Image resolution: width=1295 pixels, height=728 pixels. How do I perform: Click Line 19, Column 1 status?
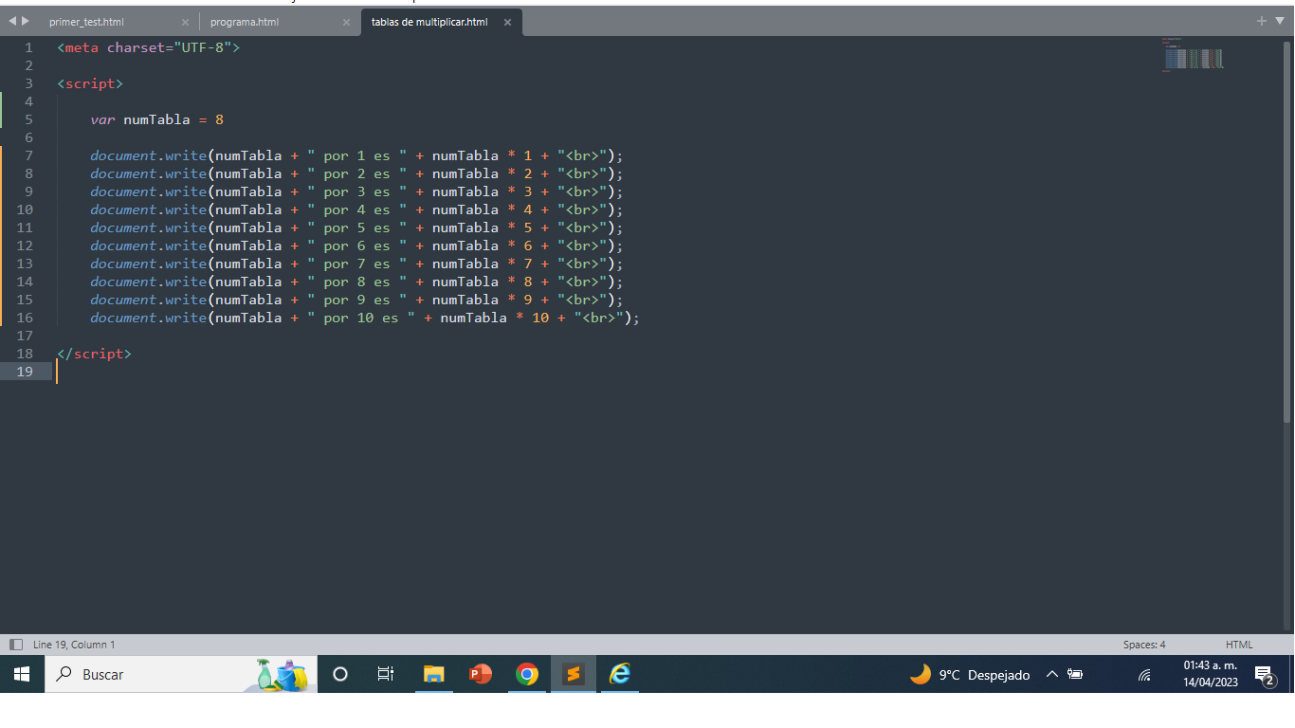(74, 645)
